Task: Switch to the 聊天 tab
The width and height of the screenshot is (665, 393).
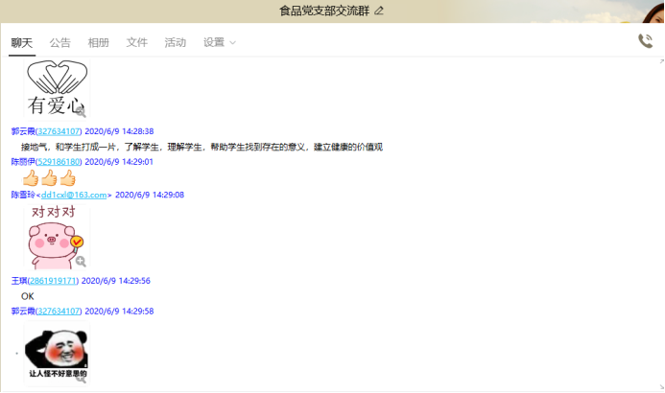Action: pyautogui.click(x=21, y=43)
